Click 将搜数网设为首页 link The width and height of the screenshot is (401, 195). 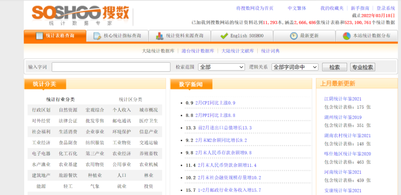[x=255, y=8]
